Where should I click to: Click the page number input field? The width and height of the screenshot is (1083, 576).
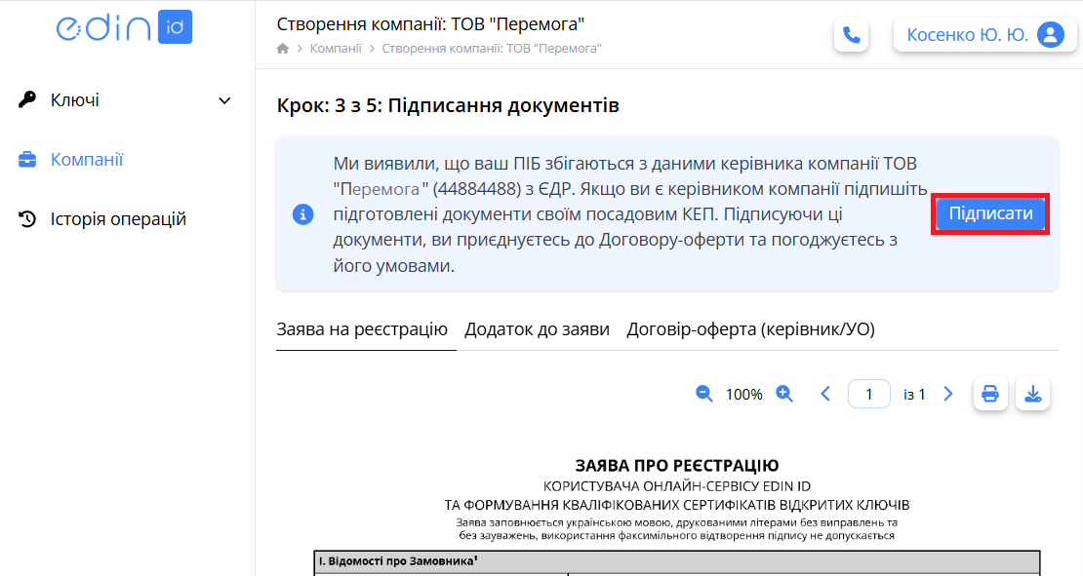tap(869, 394)
